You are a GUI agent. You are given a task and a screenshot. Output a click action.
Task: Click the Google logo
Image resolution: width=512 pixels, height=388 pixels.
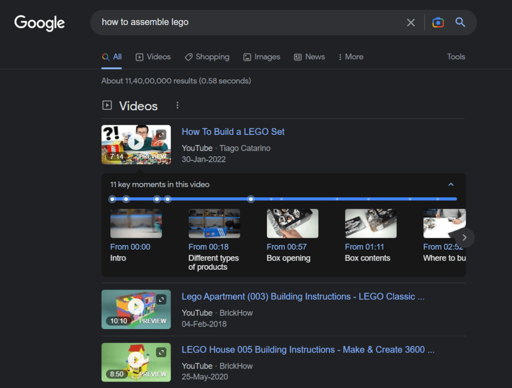pos(39,23)
